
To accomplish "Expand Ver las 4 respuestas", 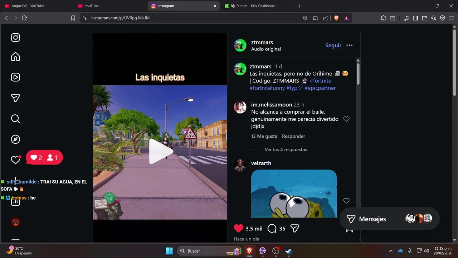I will (x=286, y=149).
